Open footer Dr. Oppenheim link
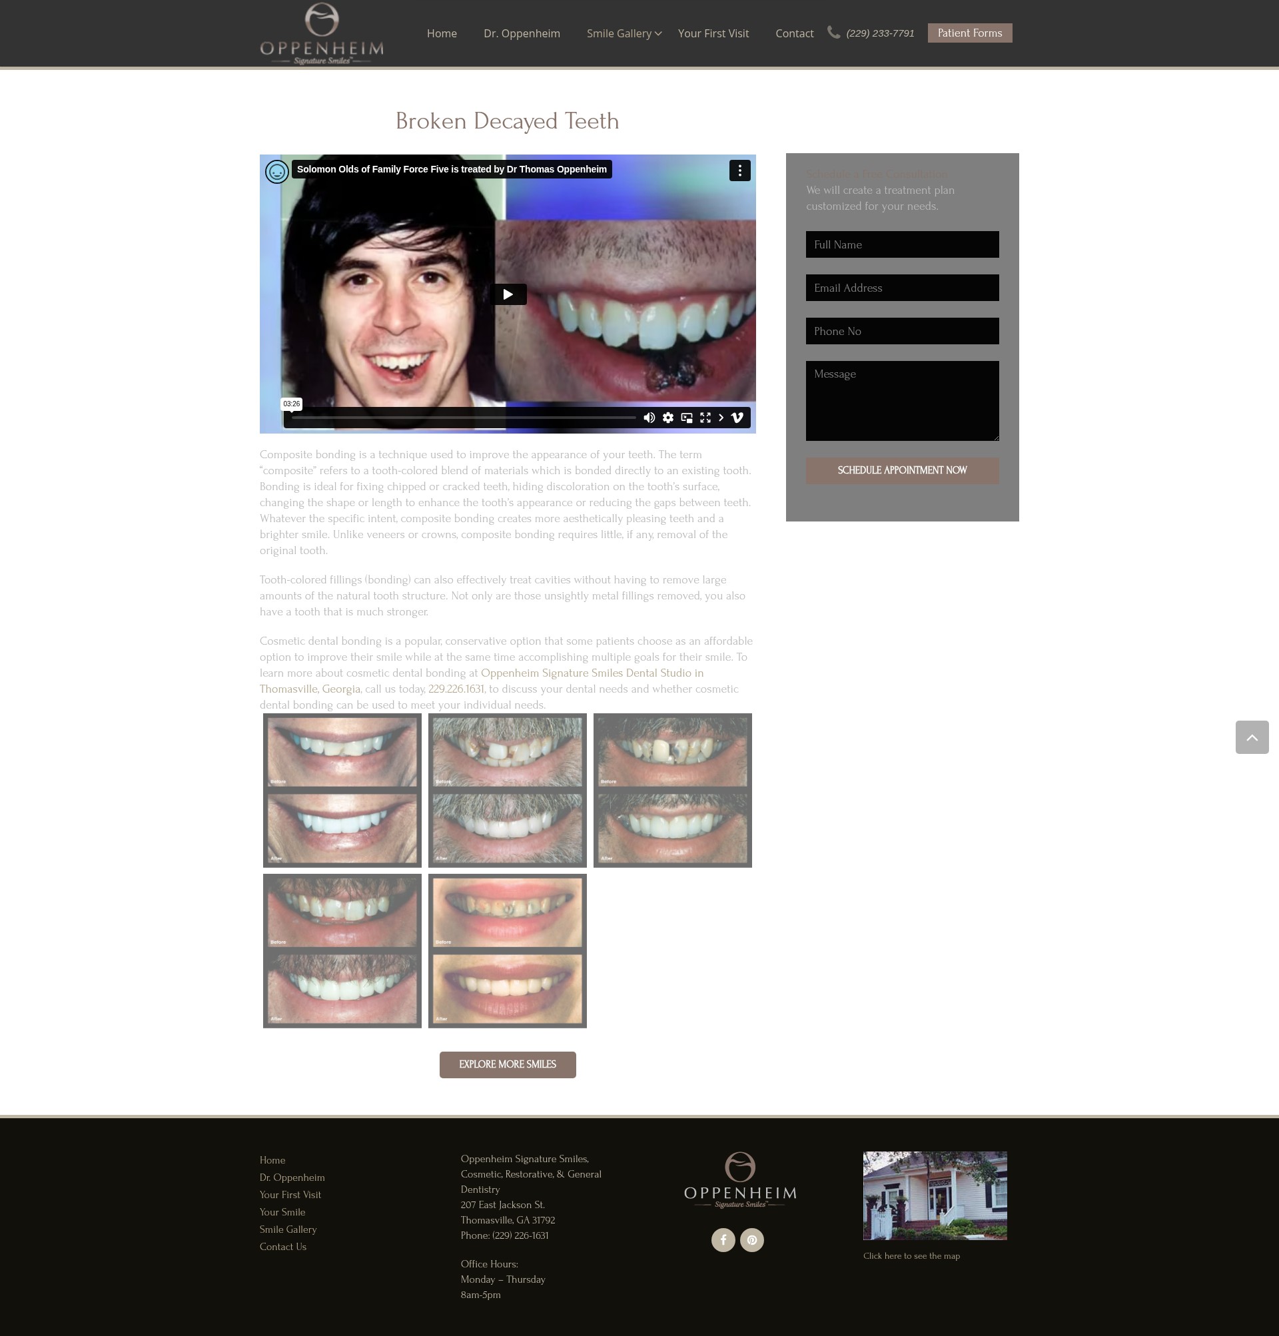Viewport: 1279px width, 1336px height. (x=292, y=1177)
